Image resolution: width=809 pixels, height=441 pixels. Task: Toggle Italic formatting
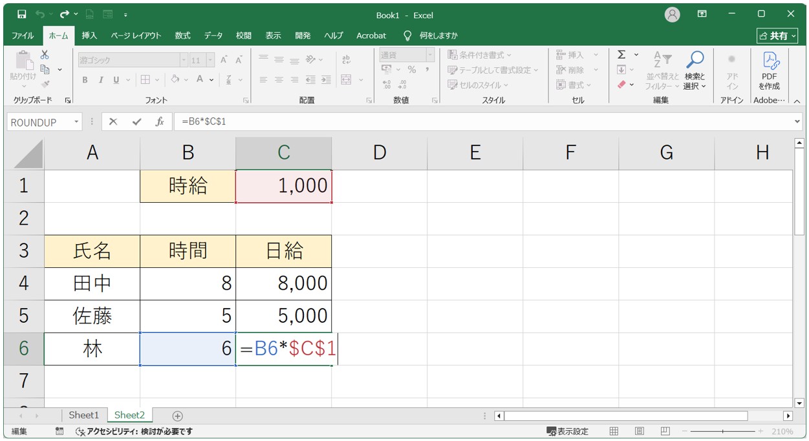[x=100, y=80]
